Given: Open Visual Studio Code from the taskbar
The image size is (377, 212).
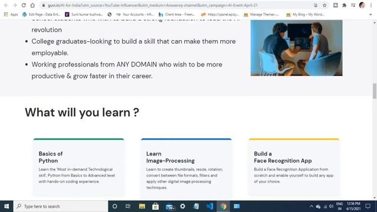Looking at the screenshot, I should (210, 206).
